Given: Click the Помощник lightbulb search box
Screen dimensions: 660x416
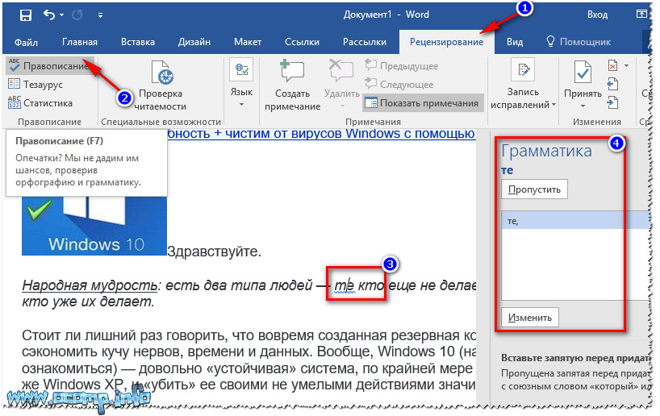Looking at the screenshot, I should 579,42.
